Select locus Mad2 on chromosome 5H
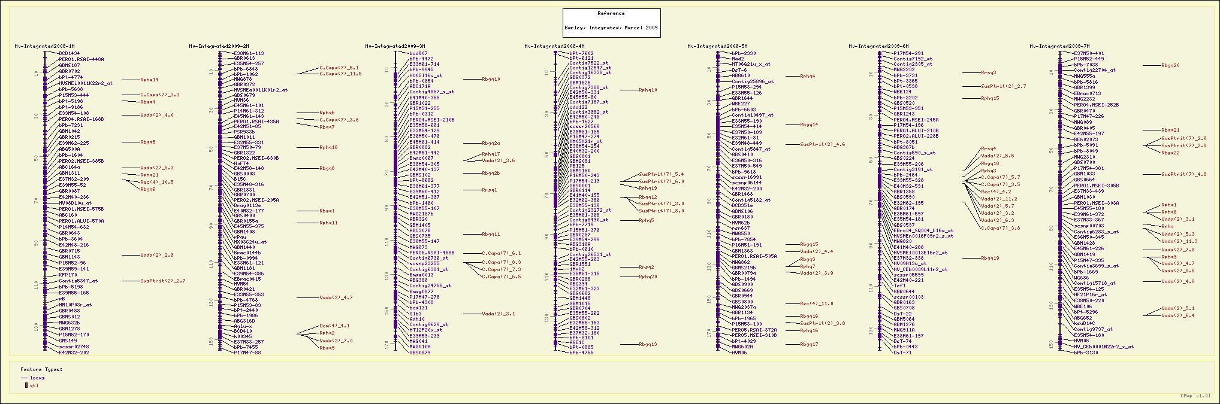The width and height of the screenshot is (1220, 404). pyautogui.click(x=738, y=59)
